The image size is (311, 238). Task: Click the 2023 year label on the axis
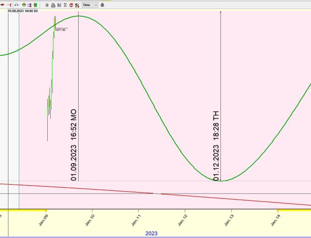[151, 234]
